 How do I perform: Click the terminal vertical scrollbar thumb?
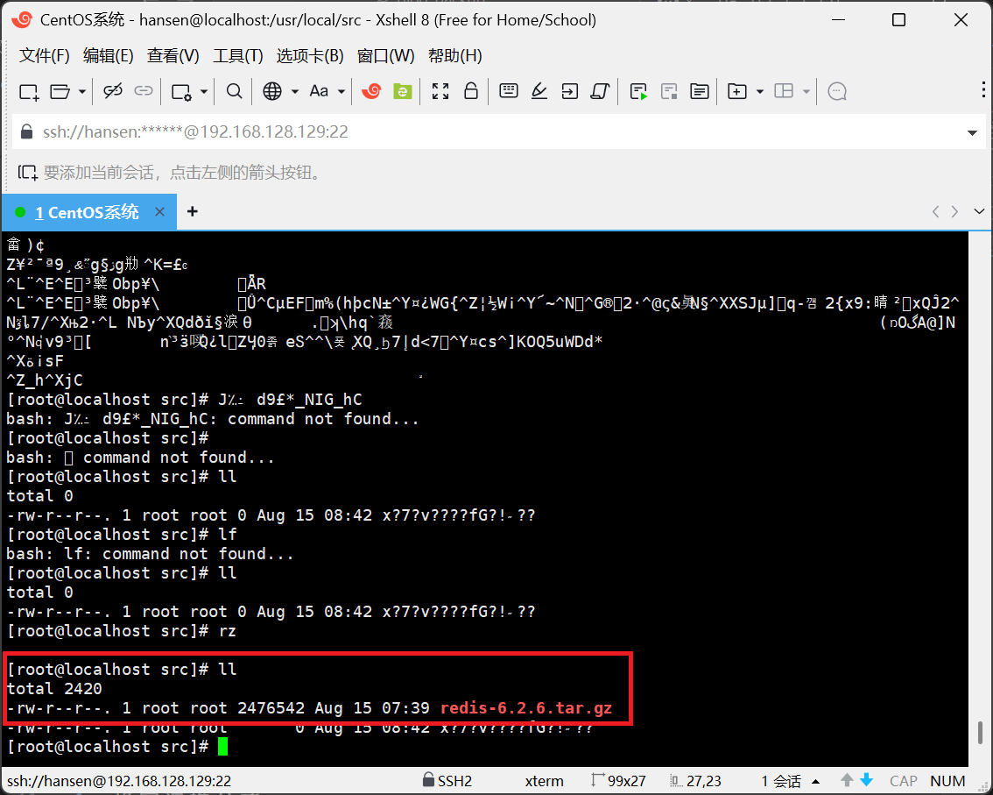point(980,733)
